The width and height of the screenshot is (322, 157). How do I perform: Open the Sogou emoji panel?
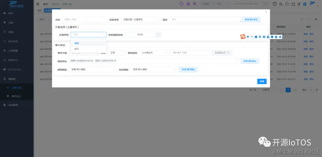pyautogui.click(x=256, y=37)
